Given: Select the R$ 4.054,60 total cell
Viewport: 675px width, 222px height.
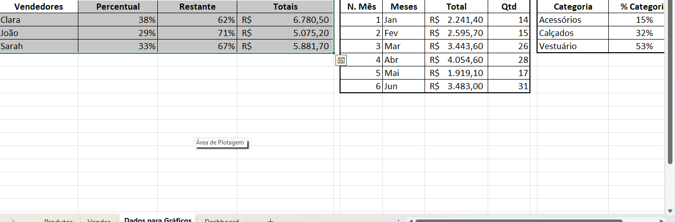Looking at the screenshot, I should [x=456, y=59].
